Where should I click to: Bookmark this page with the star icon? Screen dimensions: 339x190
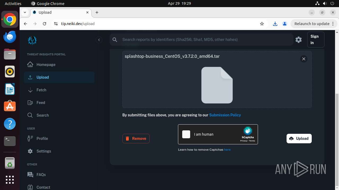(262, 24)
